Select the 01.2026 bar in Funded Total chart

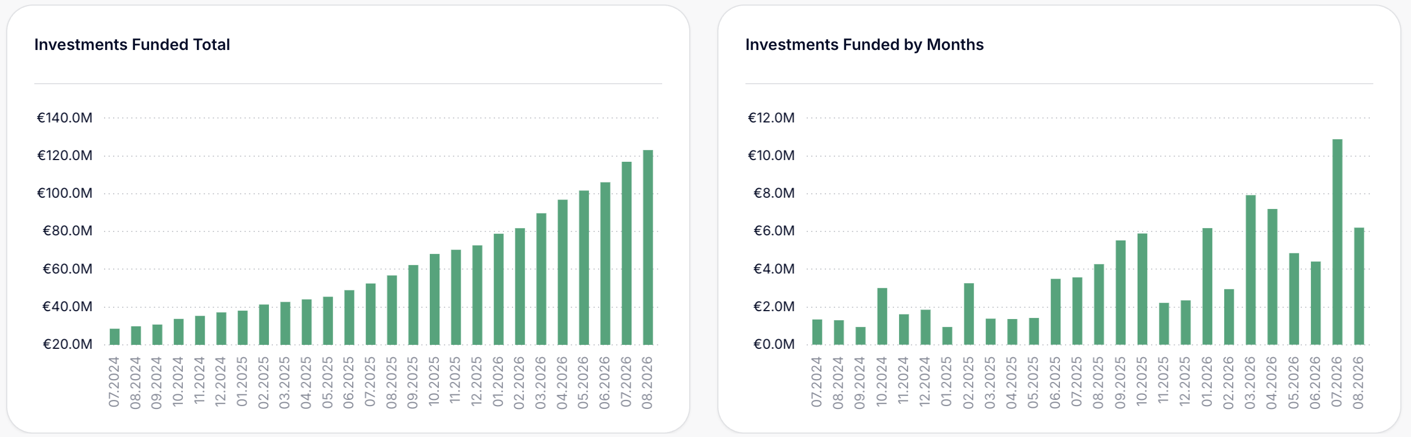[x=498, y=289]
